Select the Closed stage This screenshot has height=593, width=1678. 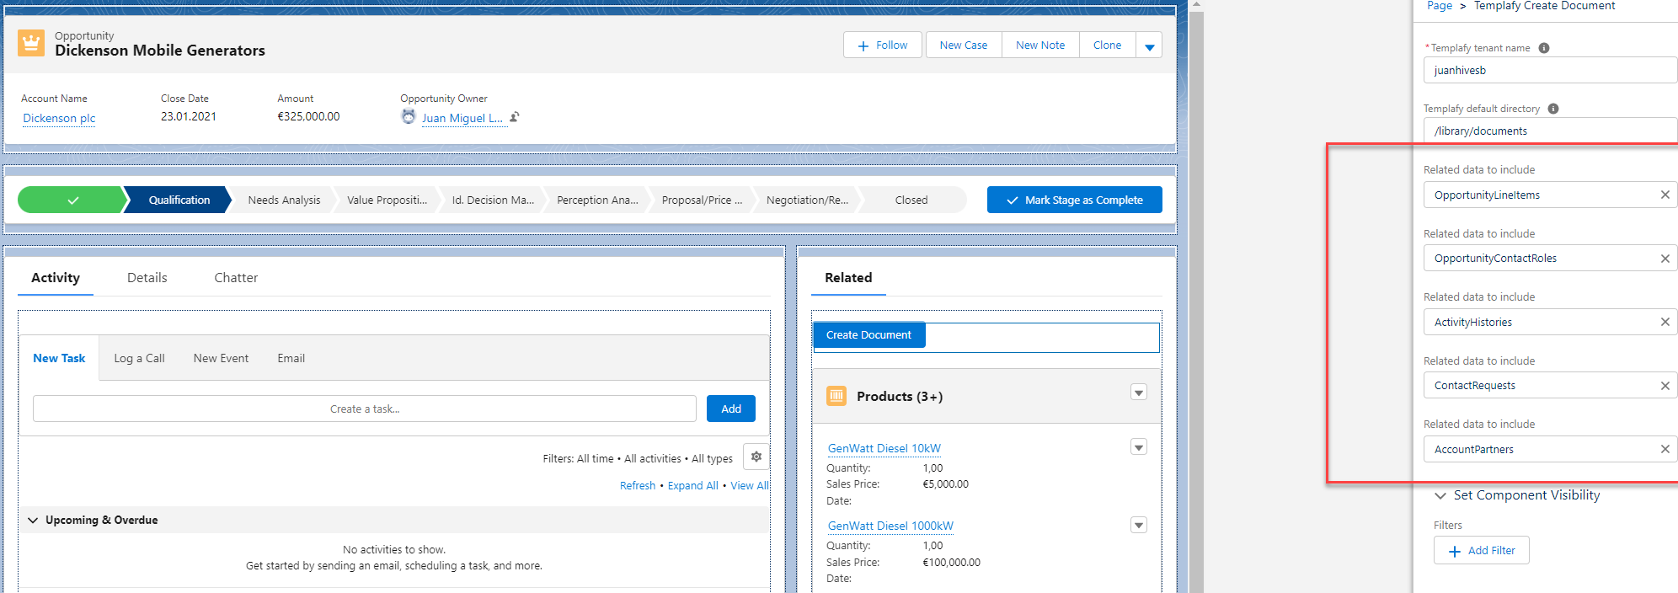click(x=911, y=200)
